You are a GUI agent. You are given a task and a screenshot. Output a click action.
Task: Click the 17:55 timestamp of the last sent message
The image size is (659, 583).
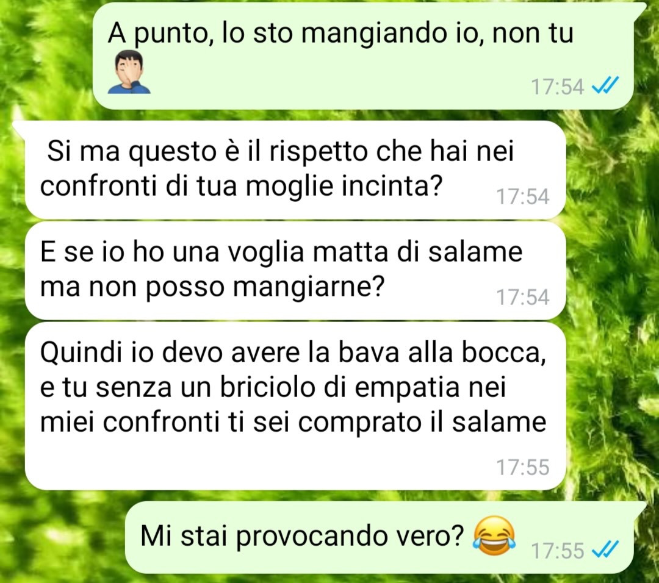tap(557, 551)
